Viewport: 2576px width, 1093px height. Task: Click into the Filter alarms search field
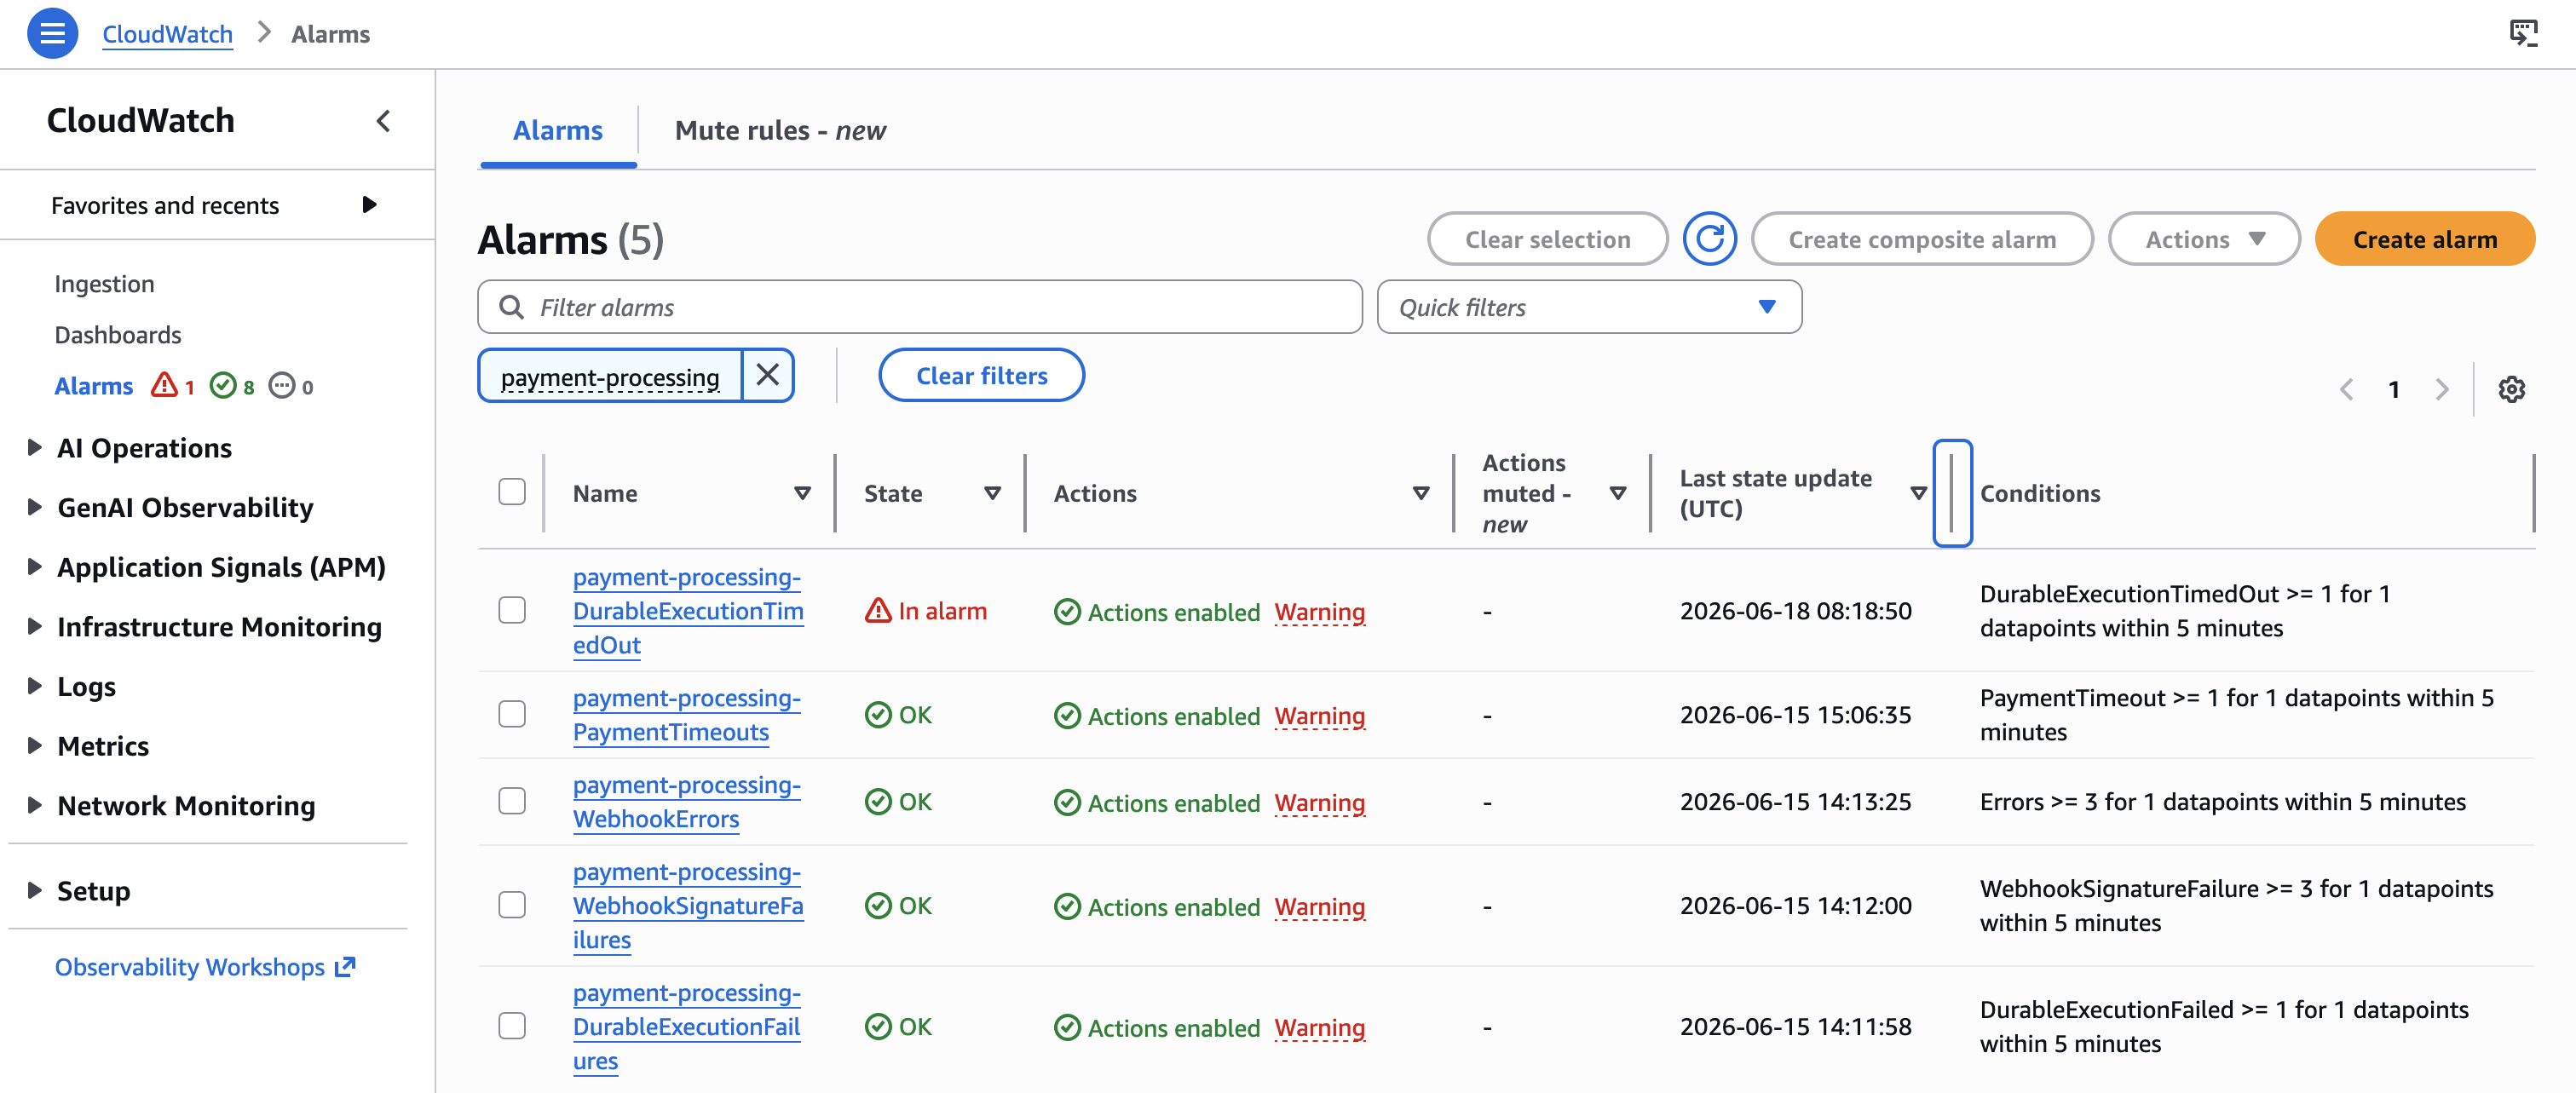[x=919, y=307]
